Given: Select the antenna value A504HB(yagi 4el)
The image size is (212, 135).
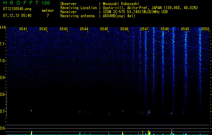Looking at the screenshot, I should tap(119, 16).
